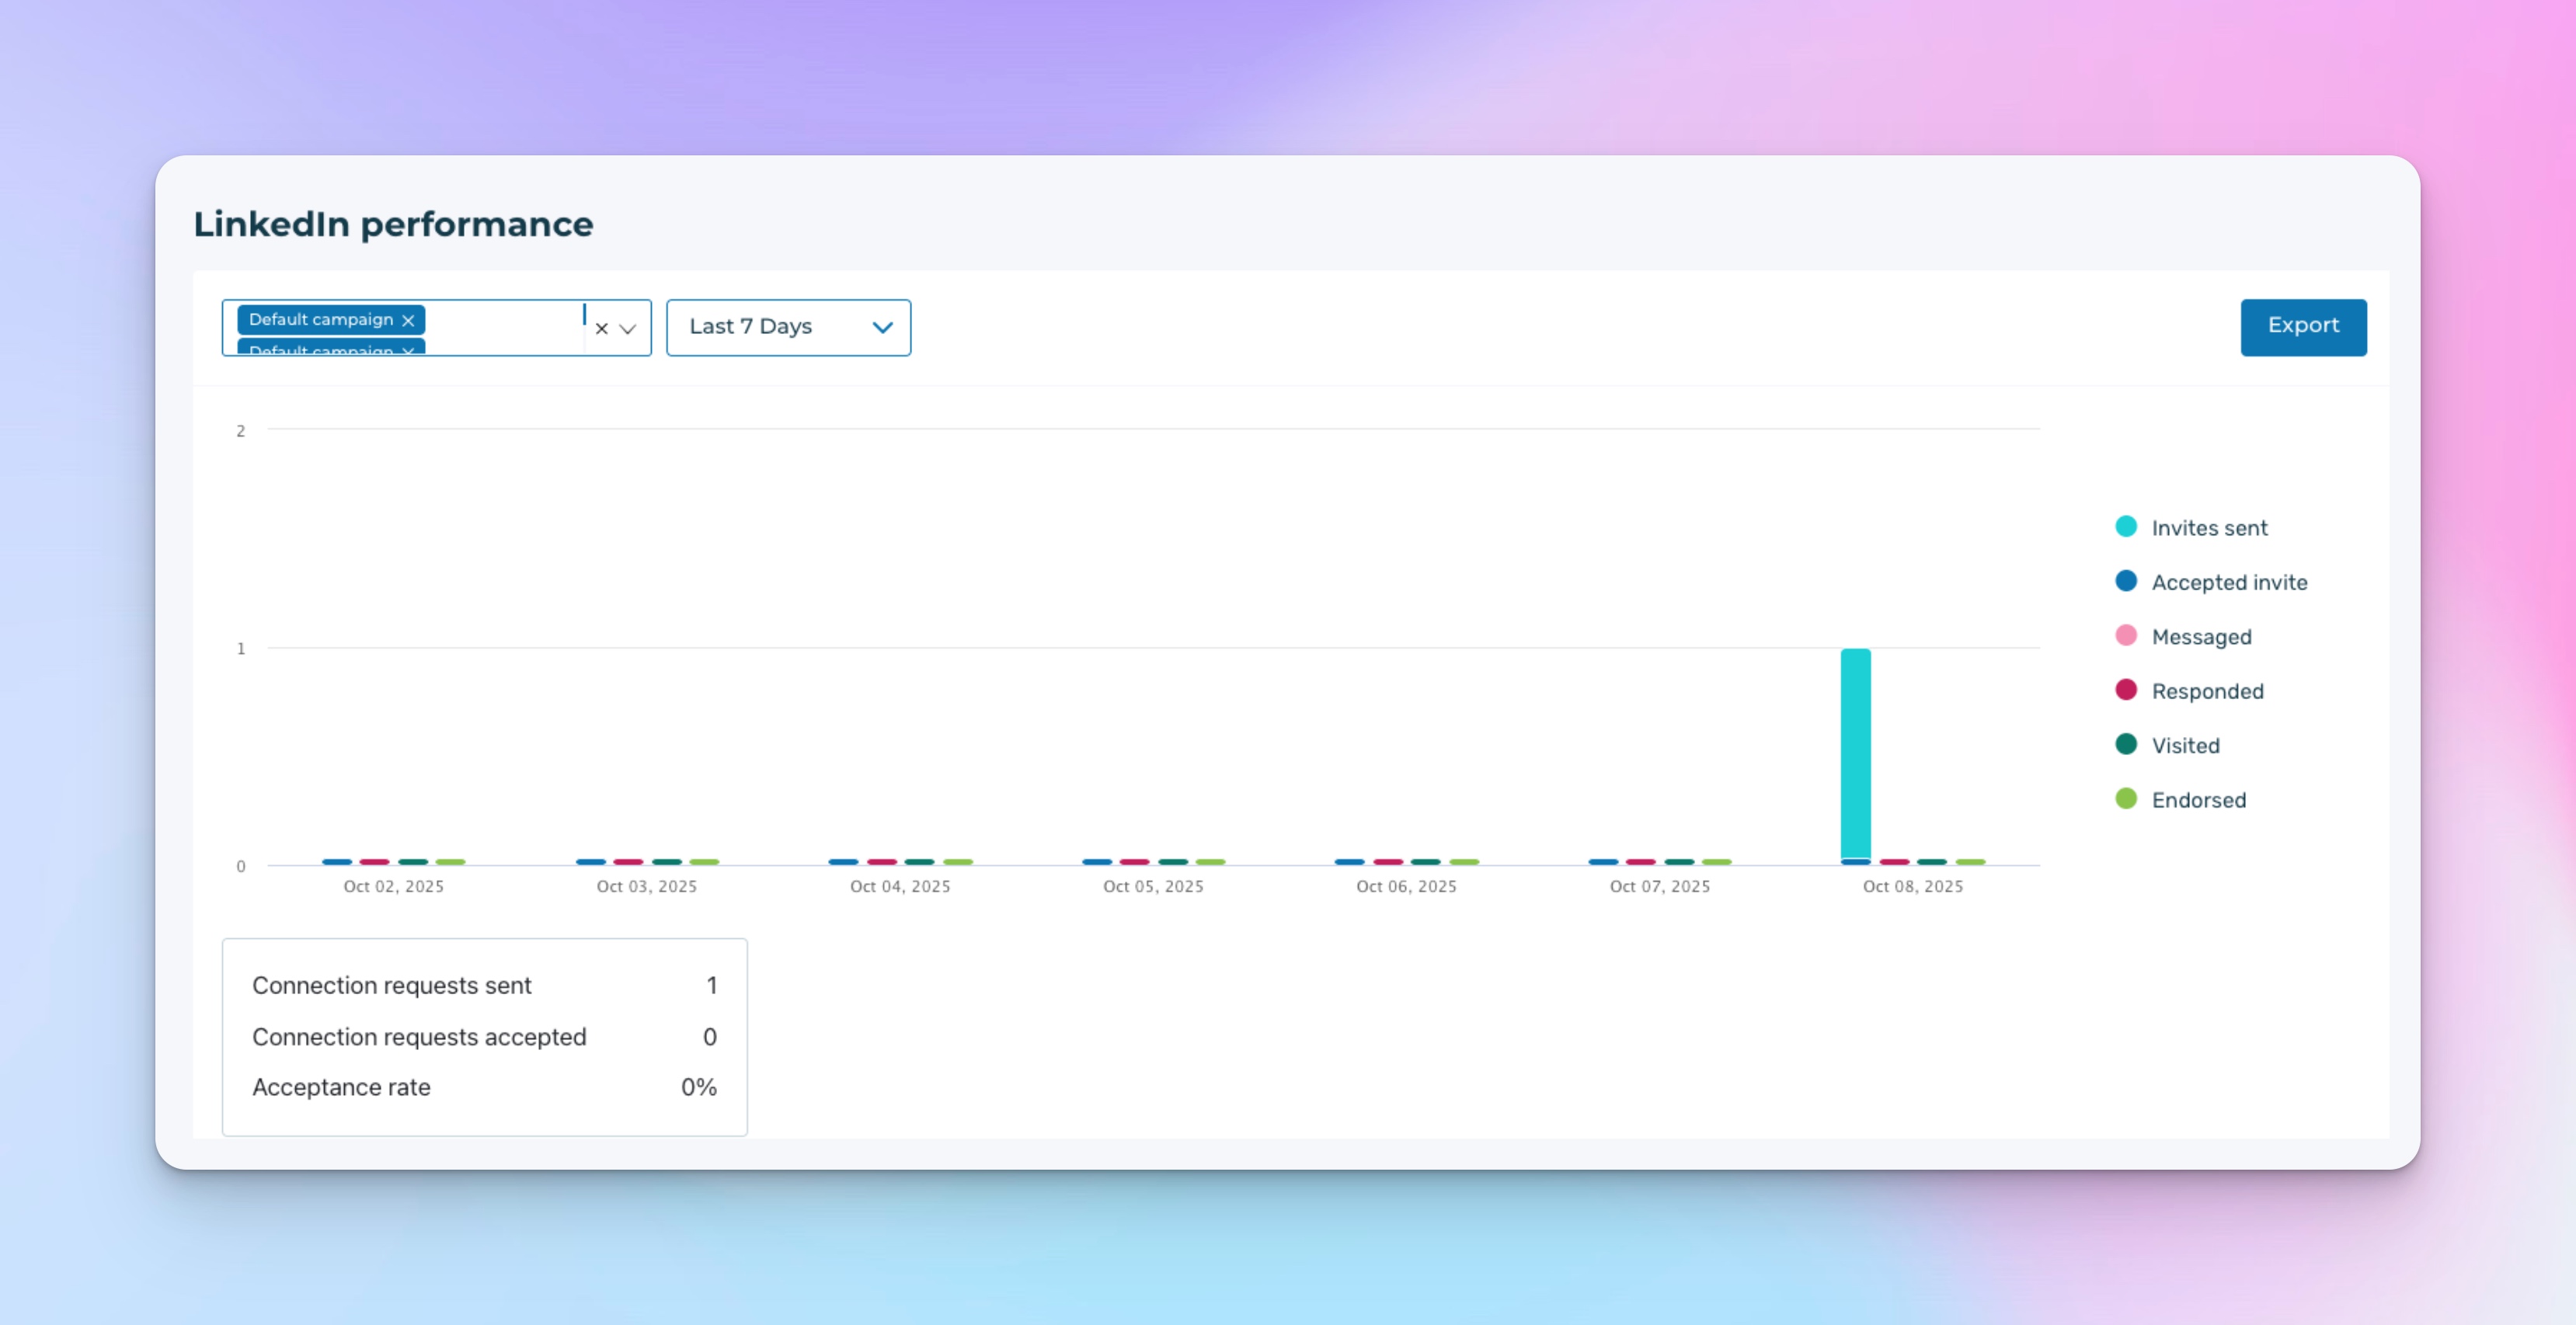Click the Visited legend label
This screenshot has height=1325, width=2576.
pos(2185,746)
